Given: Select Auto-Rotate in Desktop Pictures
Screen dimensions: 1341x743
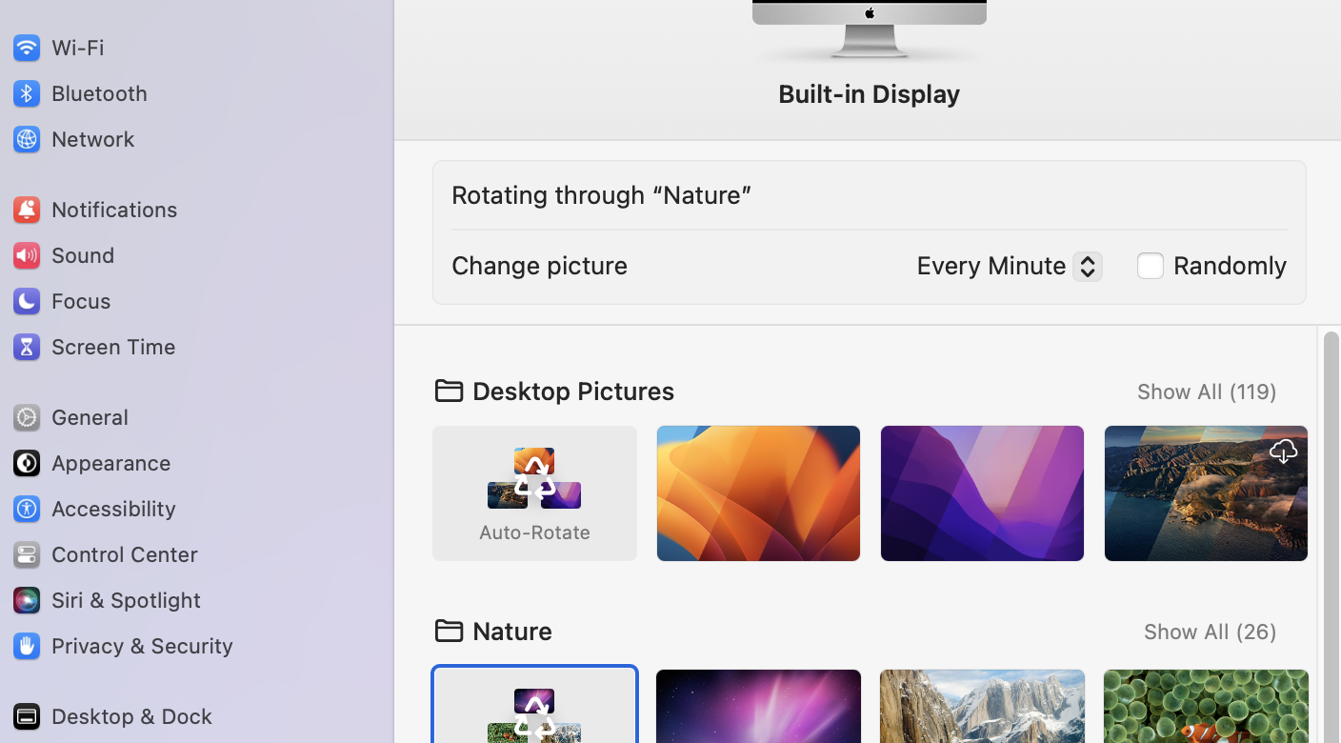Looking at the screenshot, I should point(534,493).
